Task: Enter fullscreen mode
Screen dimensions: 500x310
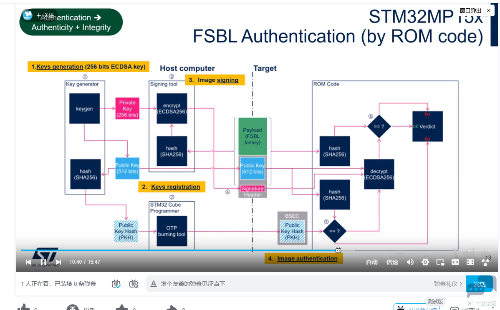Action: pos(470,262)
